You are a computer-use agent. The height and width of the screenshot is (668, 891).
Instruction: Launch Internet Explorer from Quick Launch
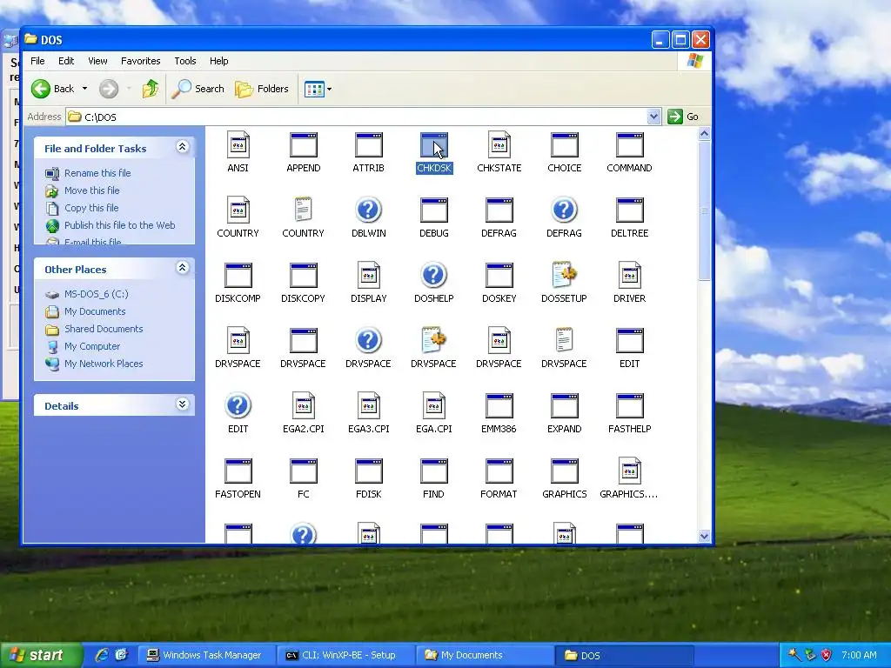coord(102,655)
